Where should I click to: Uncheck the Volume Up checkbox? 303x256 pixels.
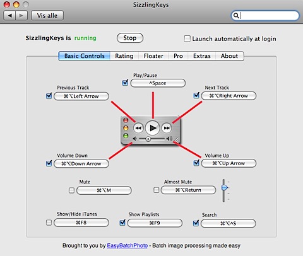pyautogui.click(x=196, y=163)
